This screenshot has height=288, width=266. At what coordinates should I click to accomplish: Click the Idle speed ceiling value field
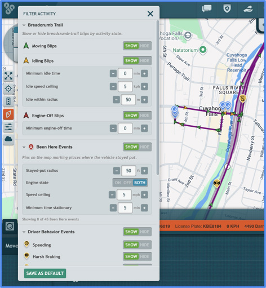point(125,87)
